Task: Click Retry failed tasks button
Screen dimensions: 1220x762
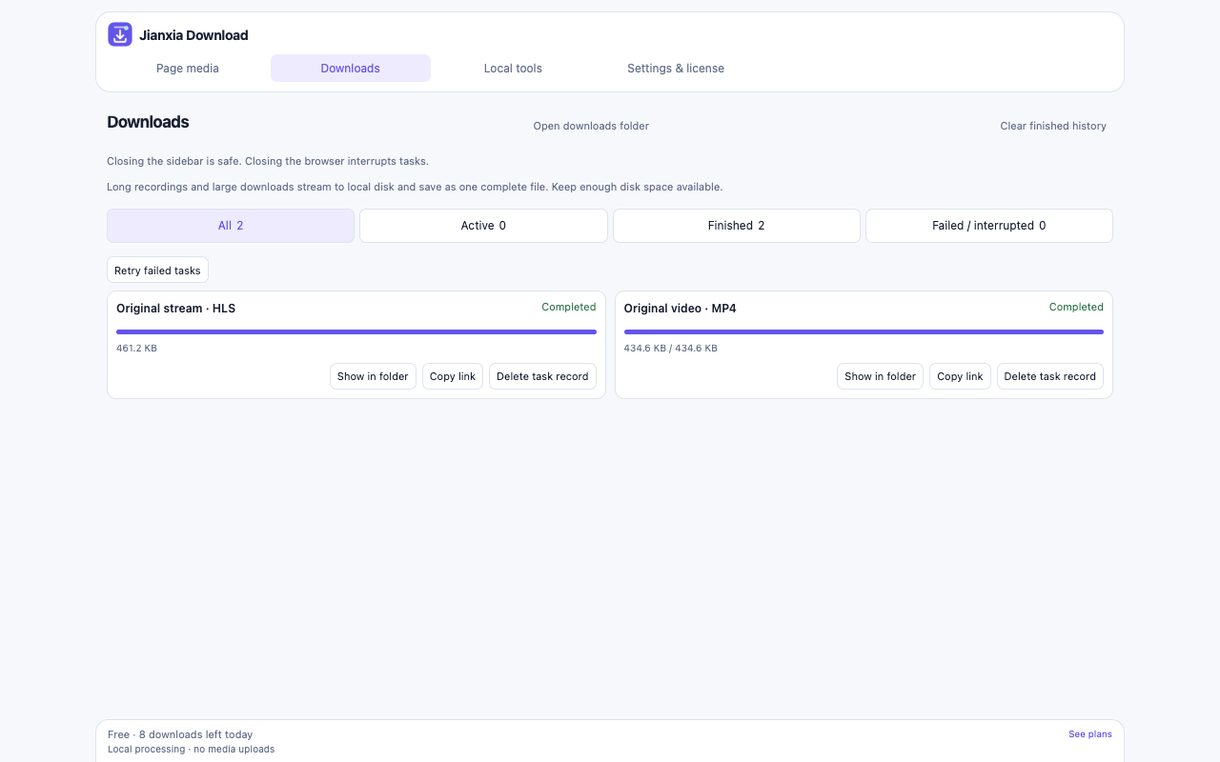Action: (x=157, y=271)
